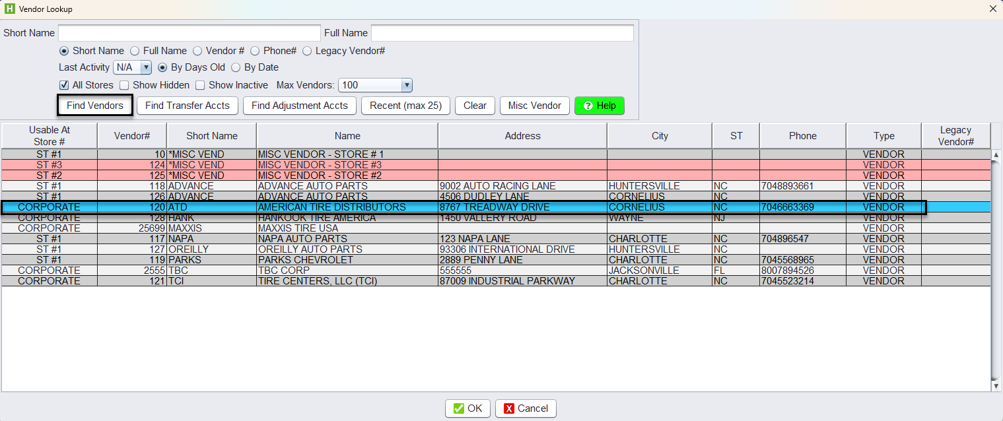Sort by the City column header
This screenshot has height=421, width=1003.
pos(660,136)
